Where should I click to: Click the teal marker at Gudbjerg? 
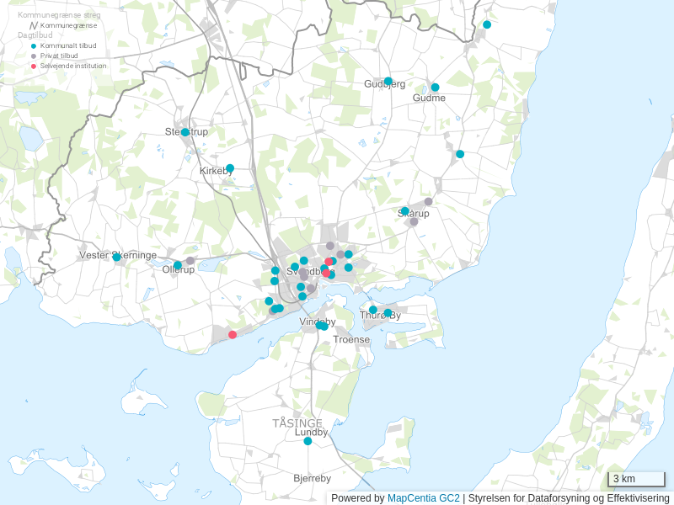tap(388, 82)
